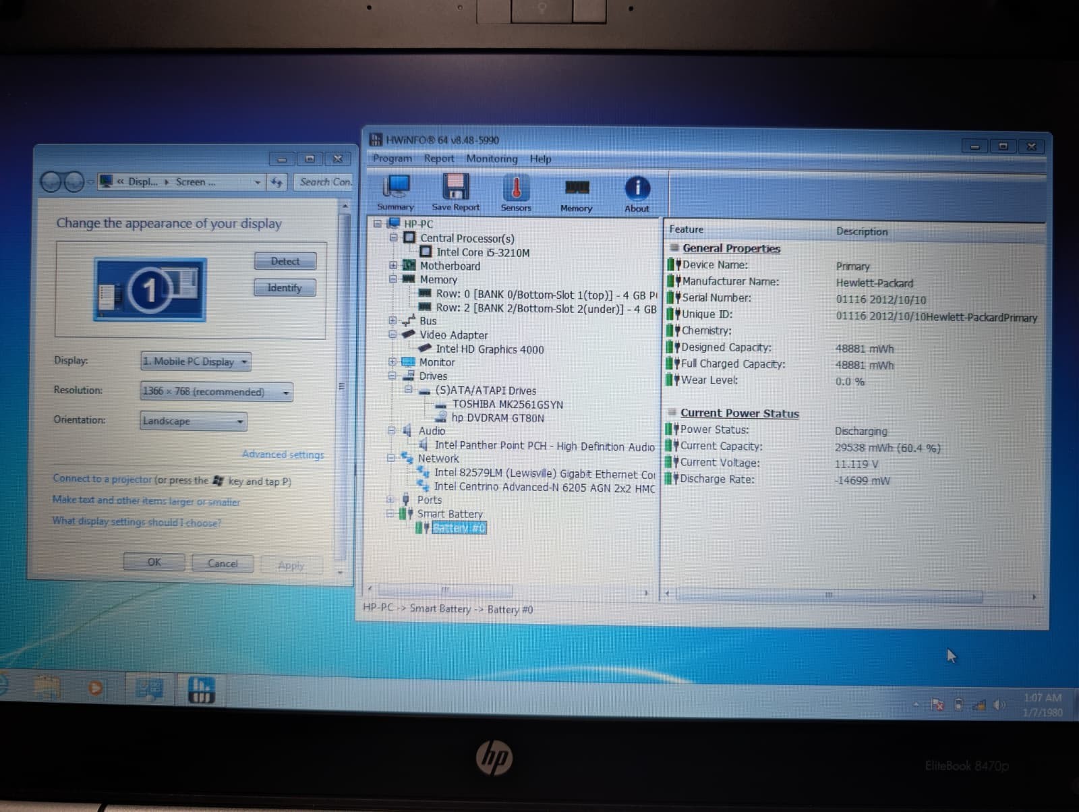
Task: Click Cancel in Screen Resolution window
Action: tap(223, 563)
